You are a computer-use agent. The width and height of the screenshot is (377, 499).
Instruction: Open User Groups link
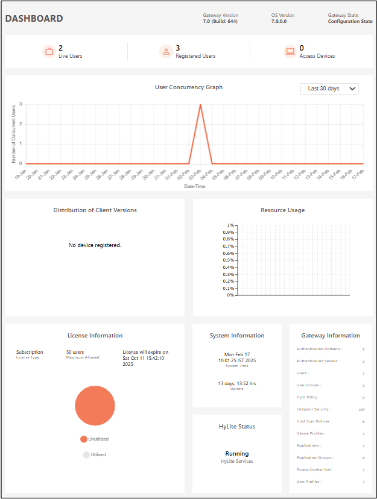click(309, 385)
